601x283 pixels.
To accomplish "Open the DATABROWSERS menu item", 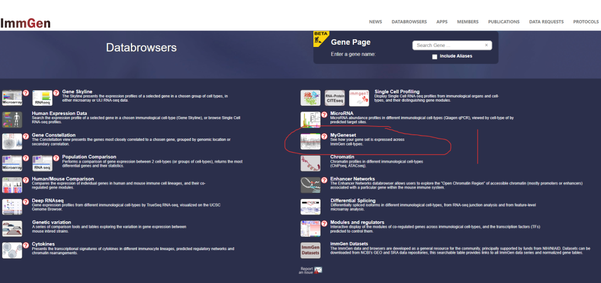I will (409, 22).
